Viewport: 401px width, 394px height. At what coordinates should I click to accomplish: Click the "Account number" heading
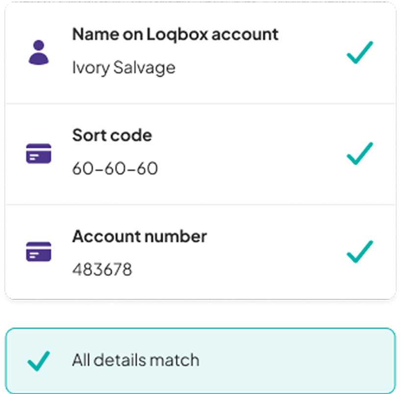(x=139, y=236)
